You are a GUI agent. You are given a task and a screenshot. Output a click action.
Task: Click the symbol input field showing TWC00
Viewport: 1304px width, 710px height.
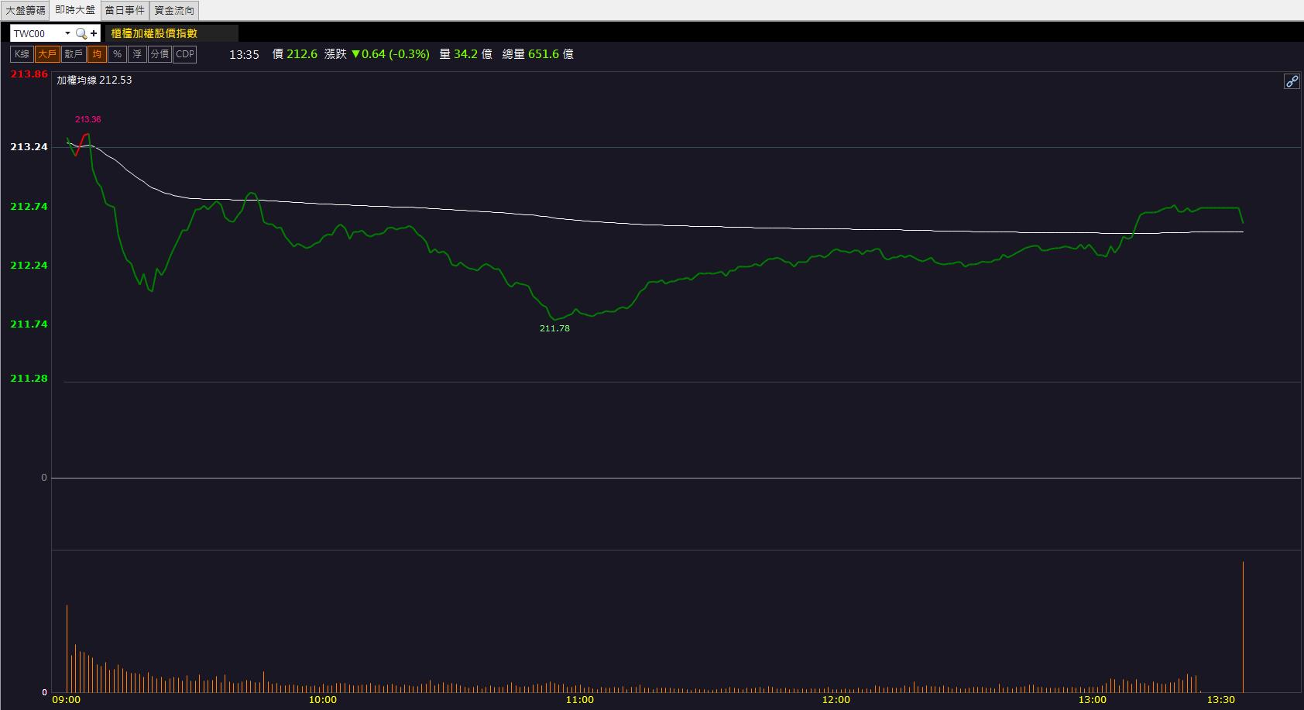36,33
